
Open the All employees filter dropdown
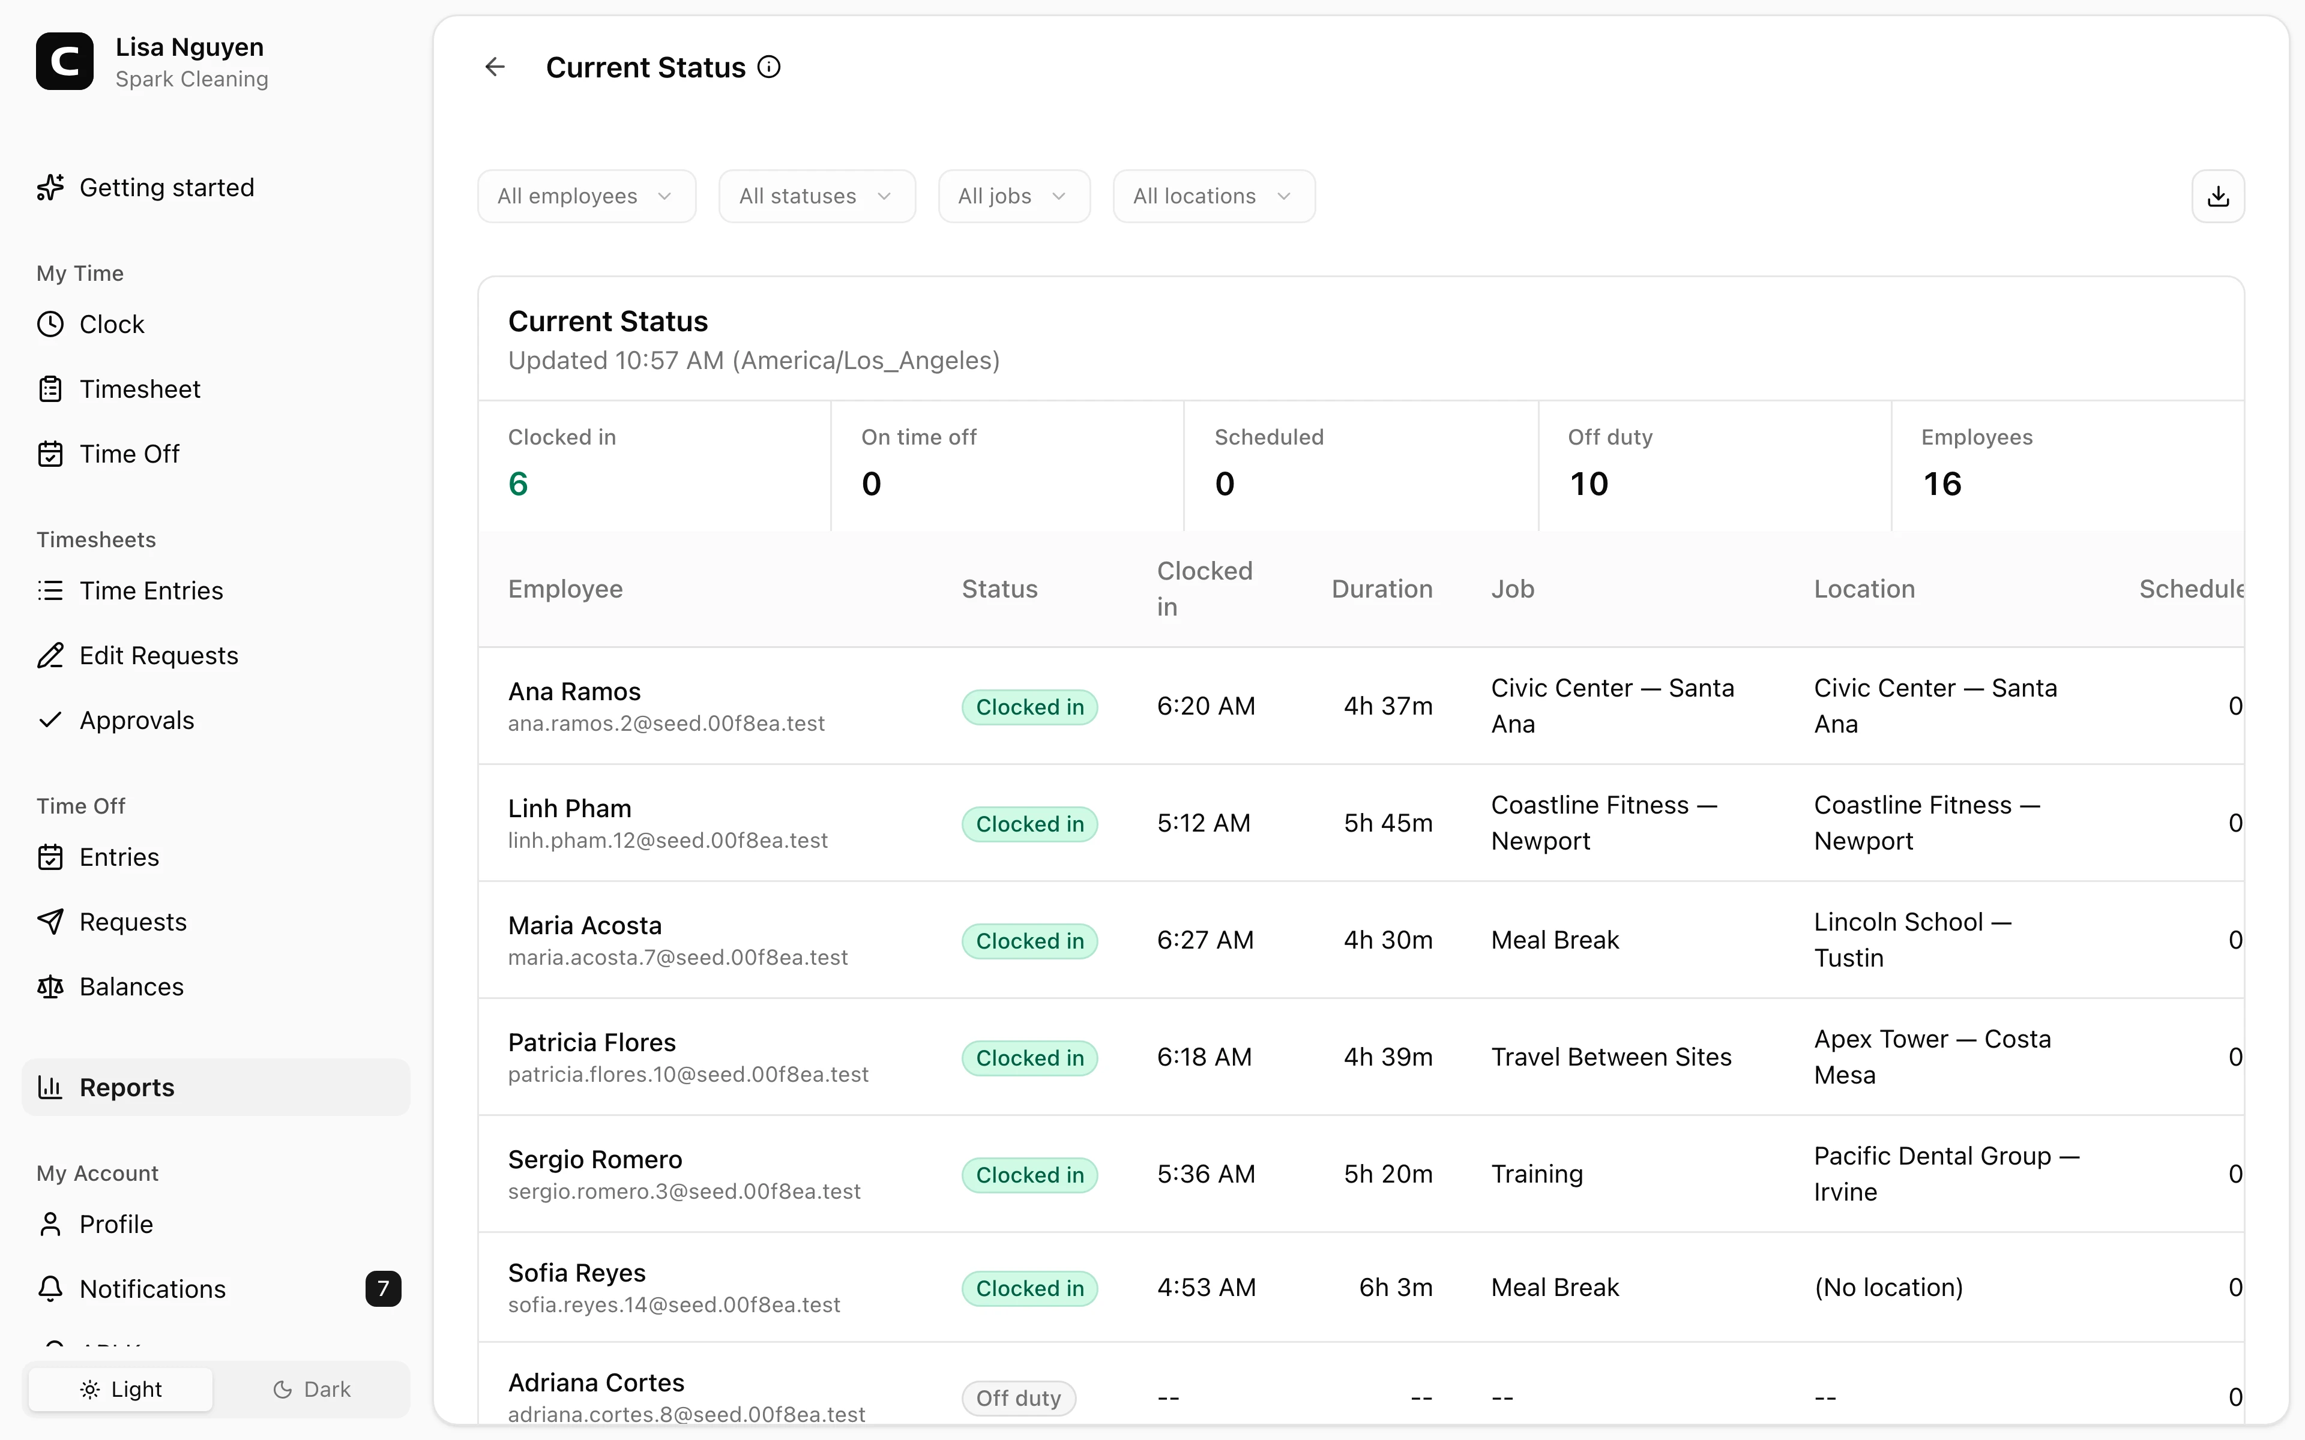point(586,196)
